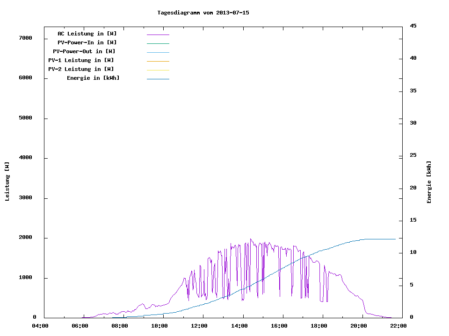Click the blue PV-Power-Out legend line
The image size is (449, 336).
click(158, 52)
